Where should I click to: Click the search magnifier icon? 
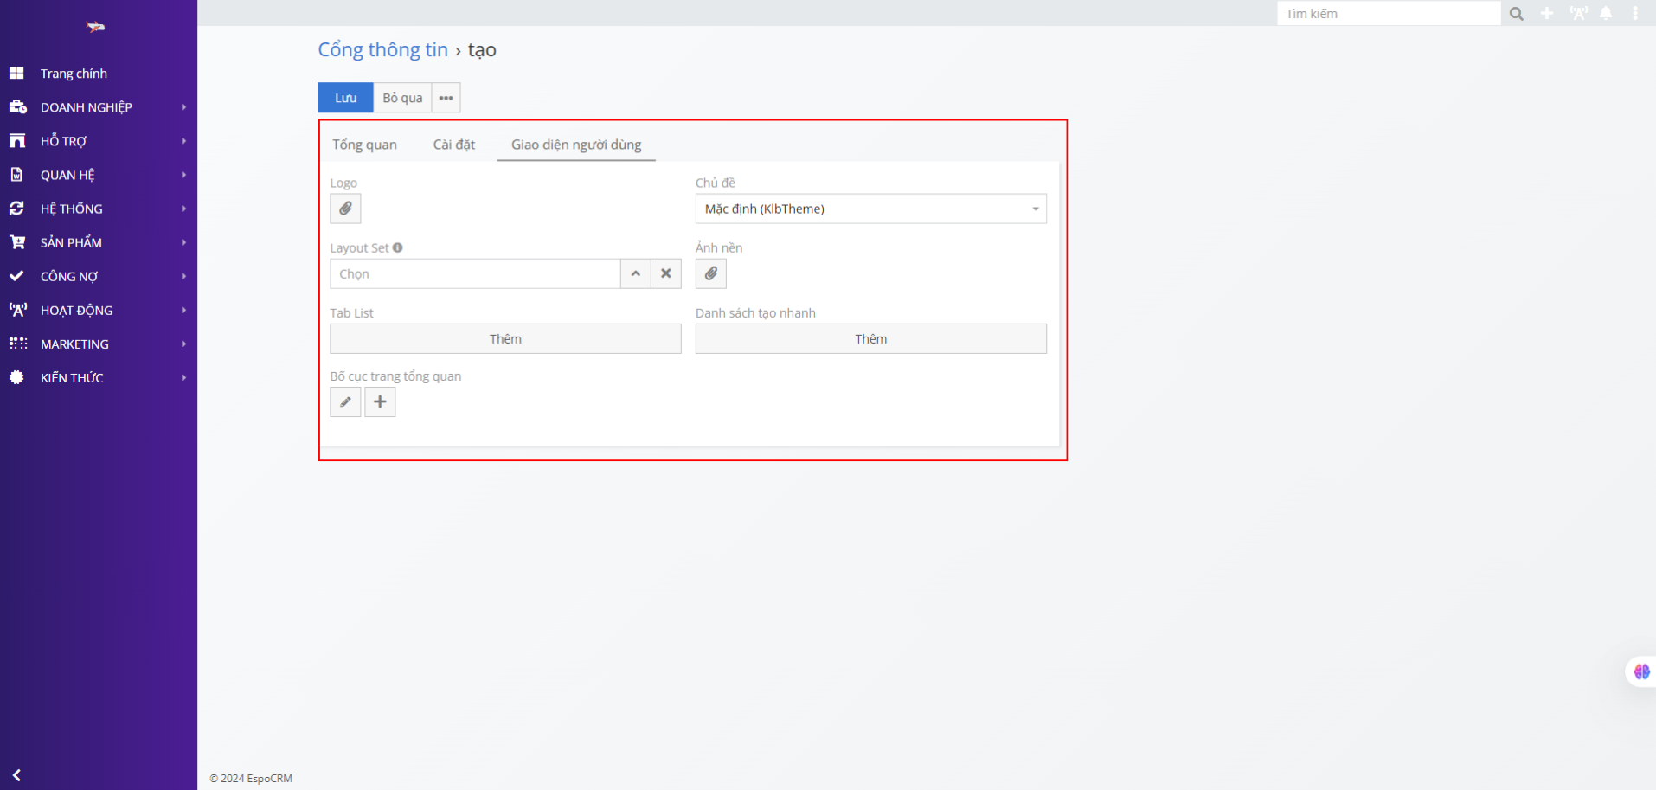click(x=1516, y=14)
